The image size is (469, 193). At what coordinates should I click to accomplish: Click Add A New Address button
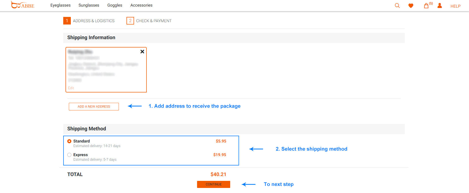(94, 107)
